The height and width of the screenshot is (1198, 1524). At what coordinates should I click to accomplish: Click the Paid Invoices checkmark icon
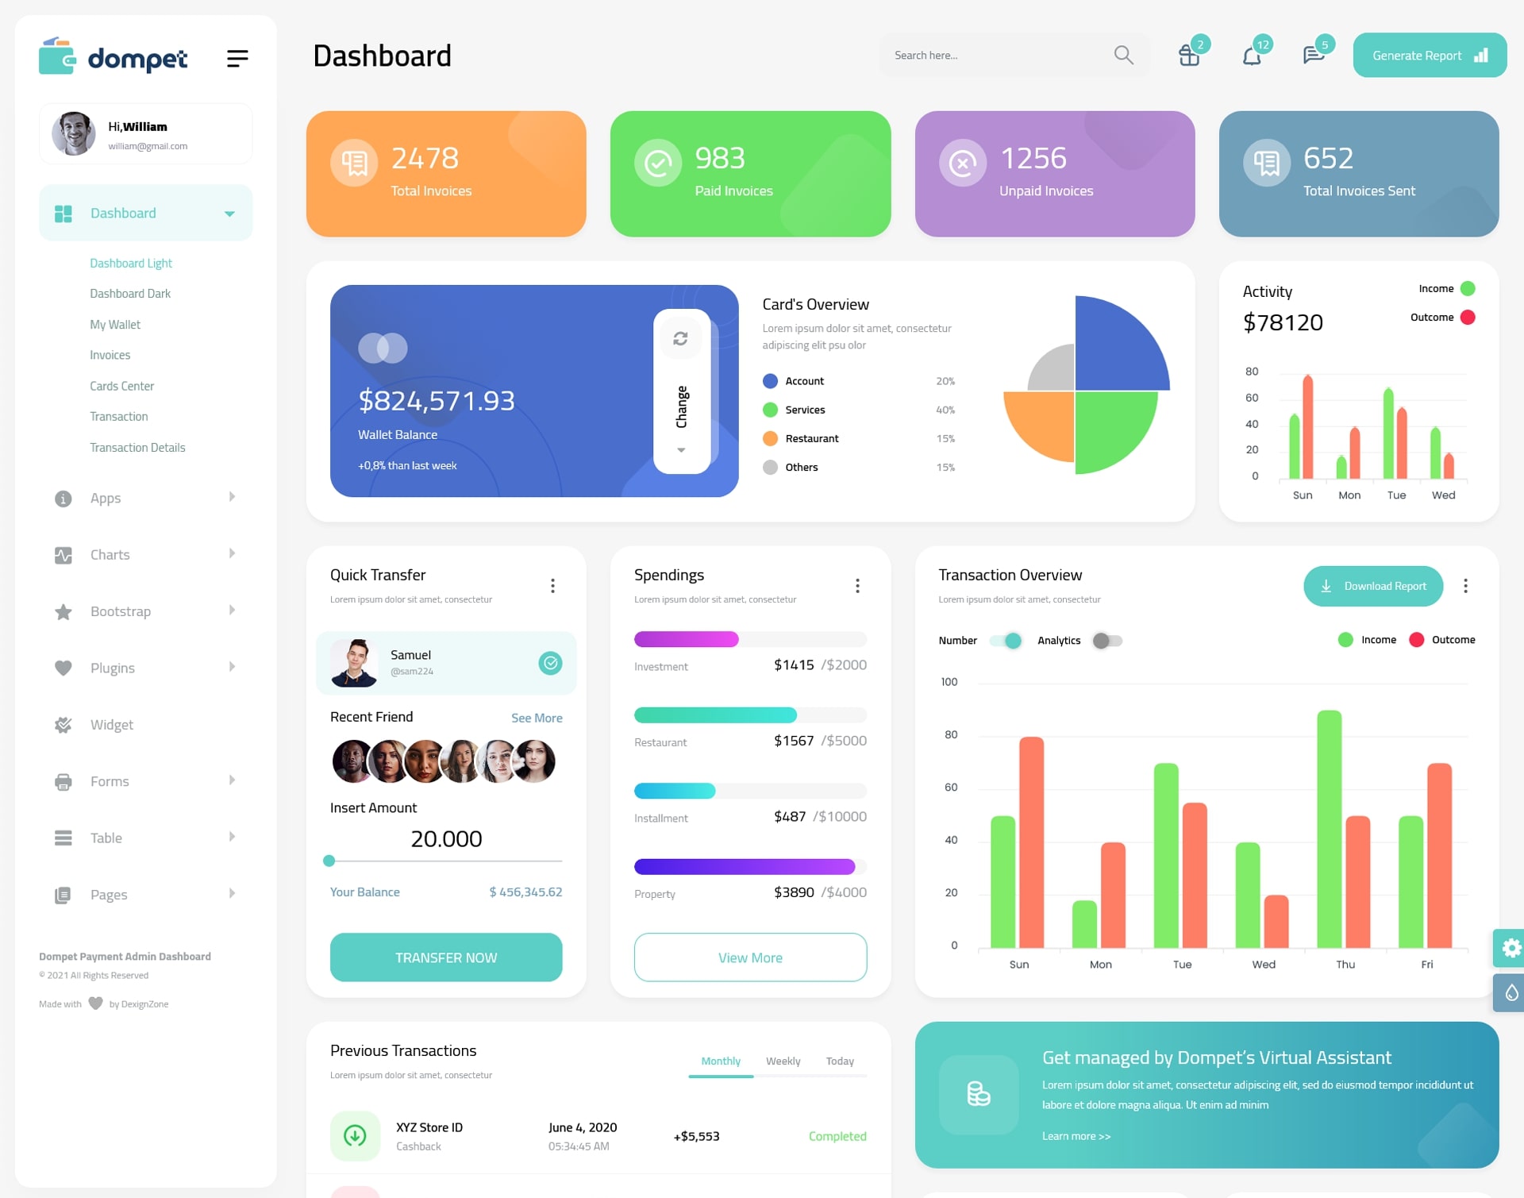click(x=657, y=164)
